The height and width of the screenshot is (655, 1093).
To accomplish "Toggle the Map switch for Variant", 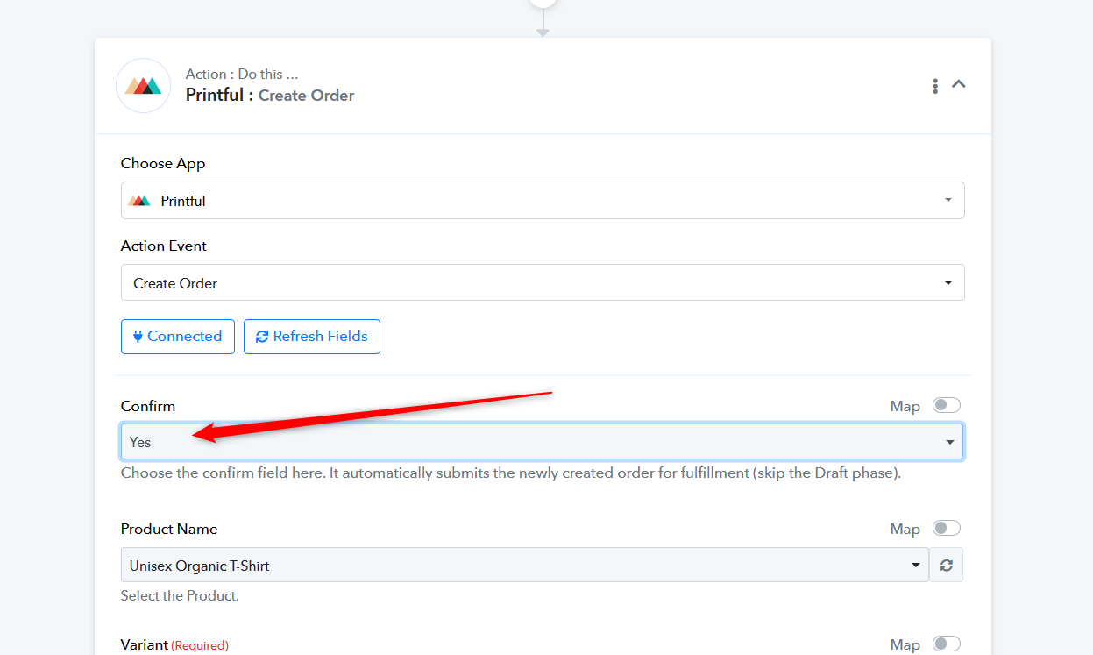I will (x=947, y=644).
